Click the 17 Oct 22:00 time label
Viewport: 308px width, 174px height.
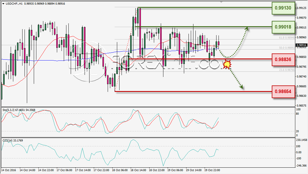(x=101, y=170)
